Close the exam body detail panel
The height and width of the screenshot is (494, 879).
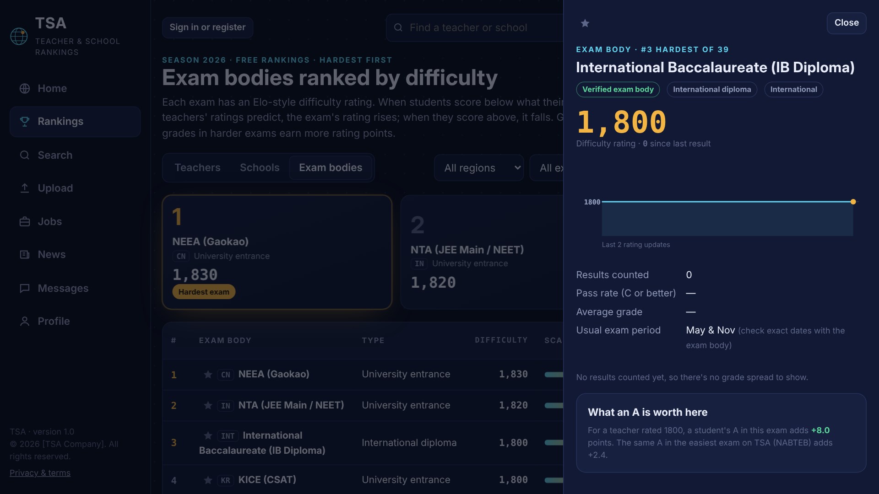click(846, 23)
